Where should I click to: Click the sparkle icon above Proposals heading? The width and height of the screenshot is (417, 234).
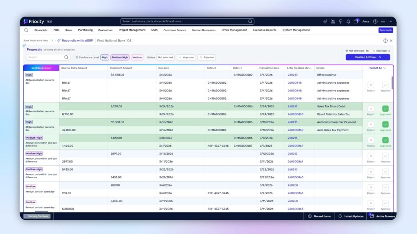pyautogui.click(x=24, y=45)
